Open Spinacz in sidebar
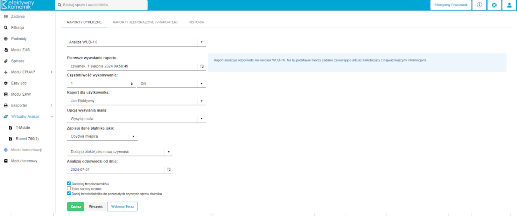517x216 pixels. point(18,61)
